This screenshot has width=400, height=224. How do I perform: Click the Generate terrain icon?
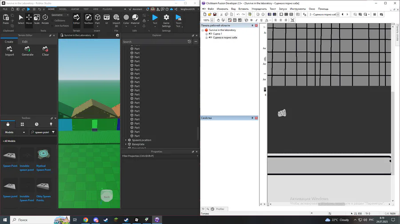point(27,51)
